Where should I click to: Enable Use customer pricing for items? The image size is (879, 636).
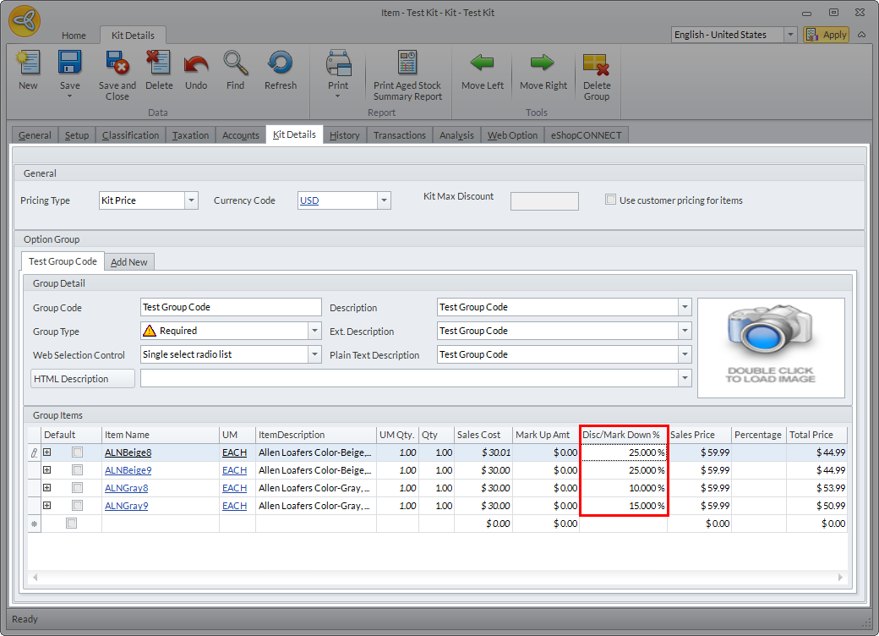point(611,200)
